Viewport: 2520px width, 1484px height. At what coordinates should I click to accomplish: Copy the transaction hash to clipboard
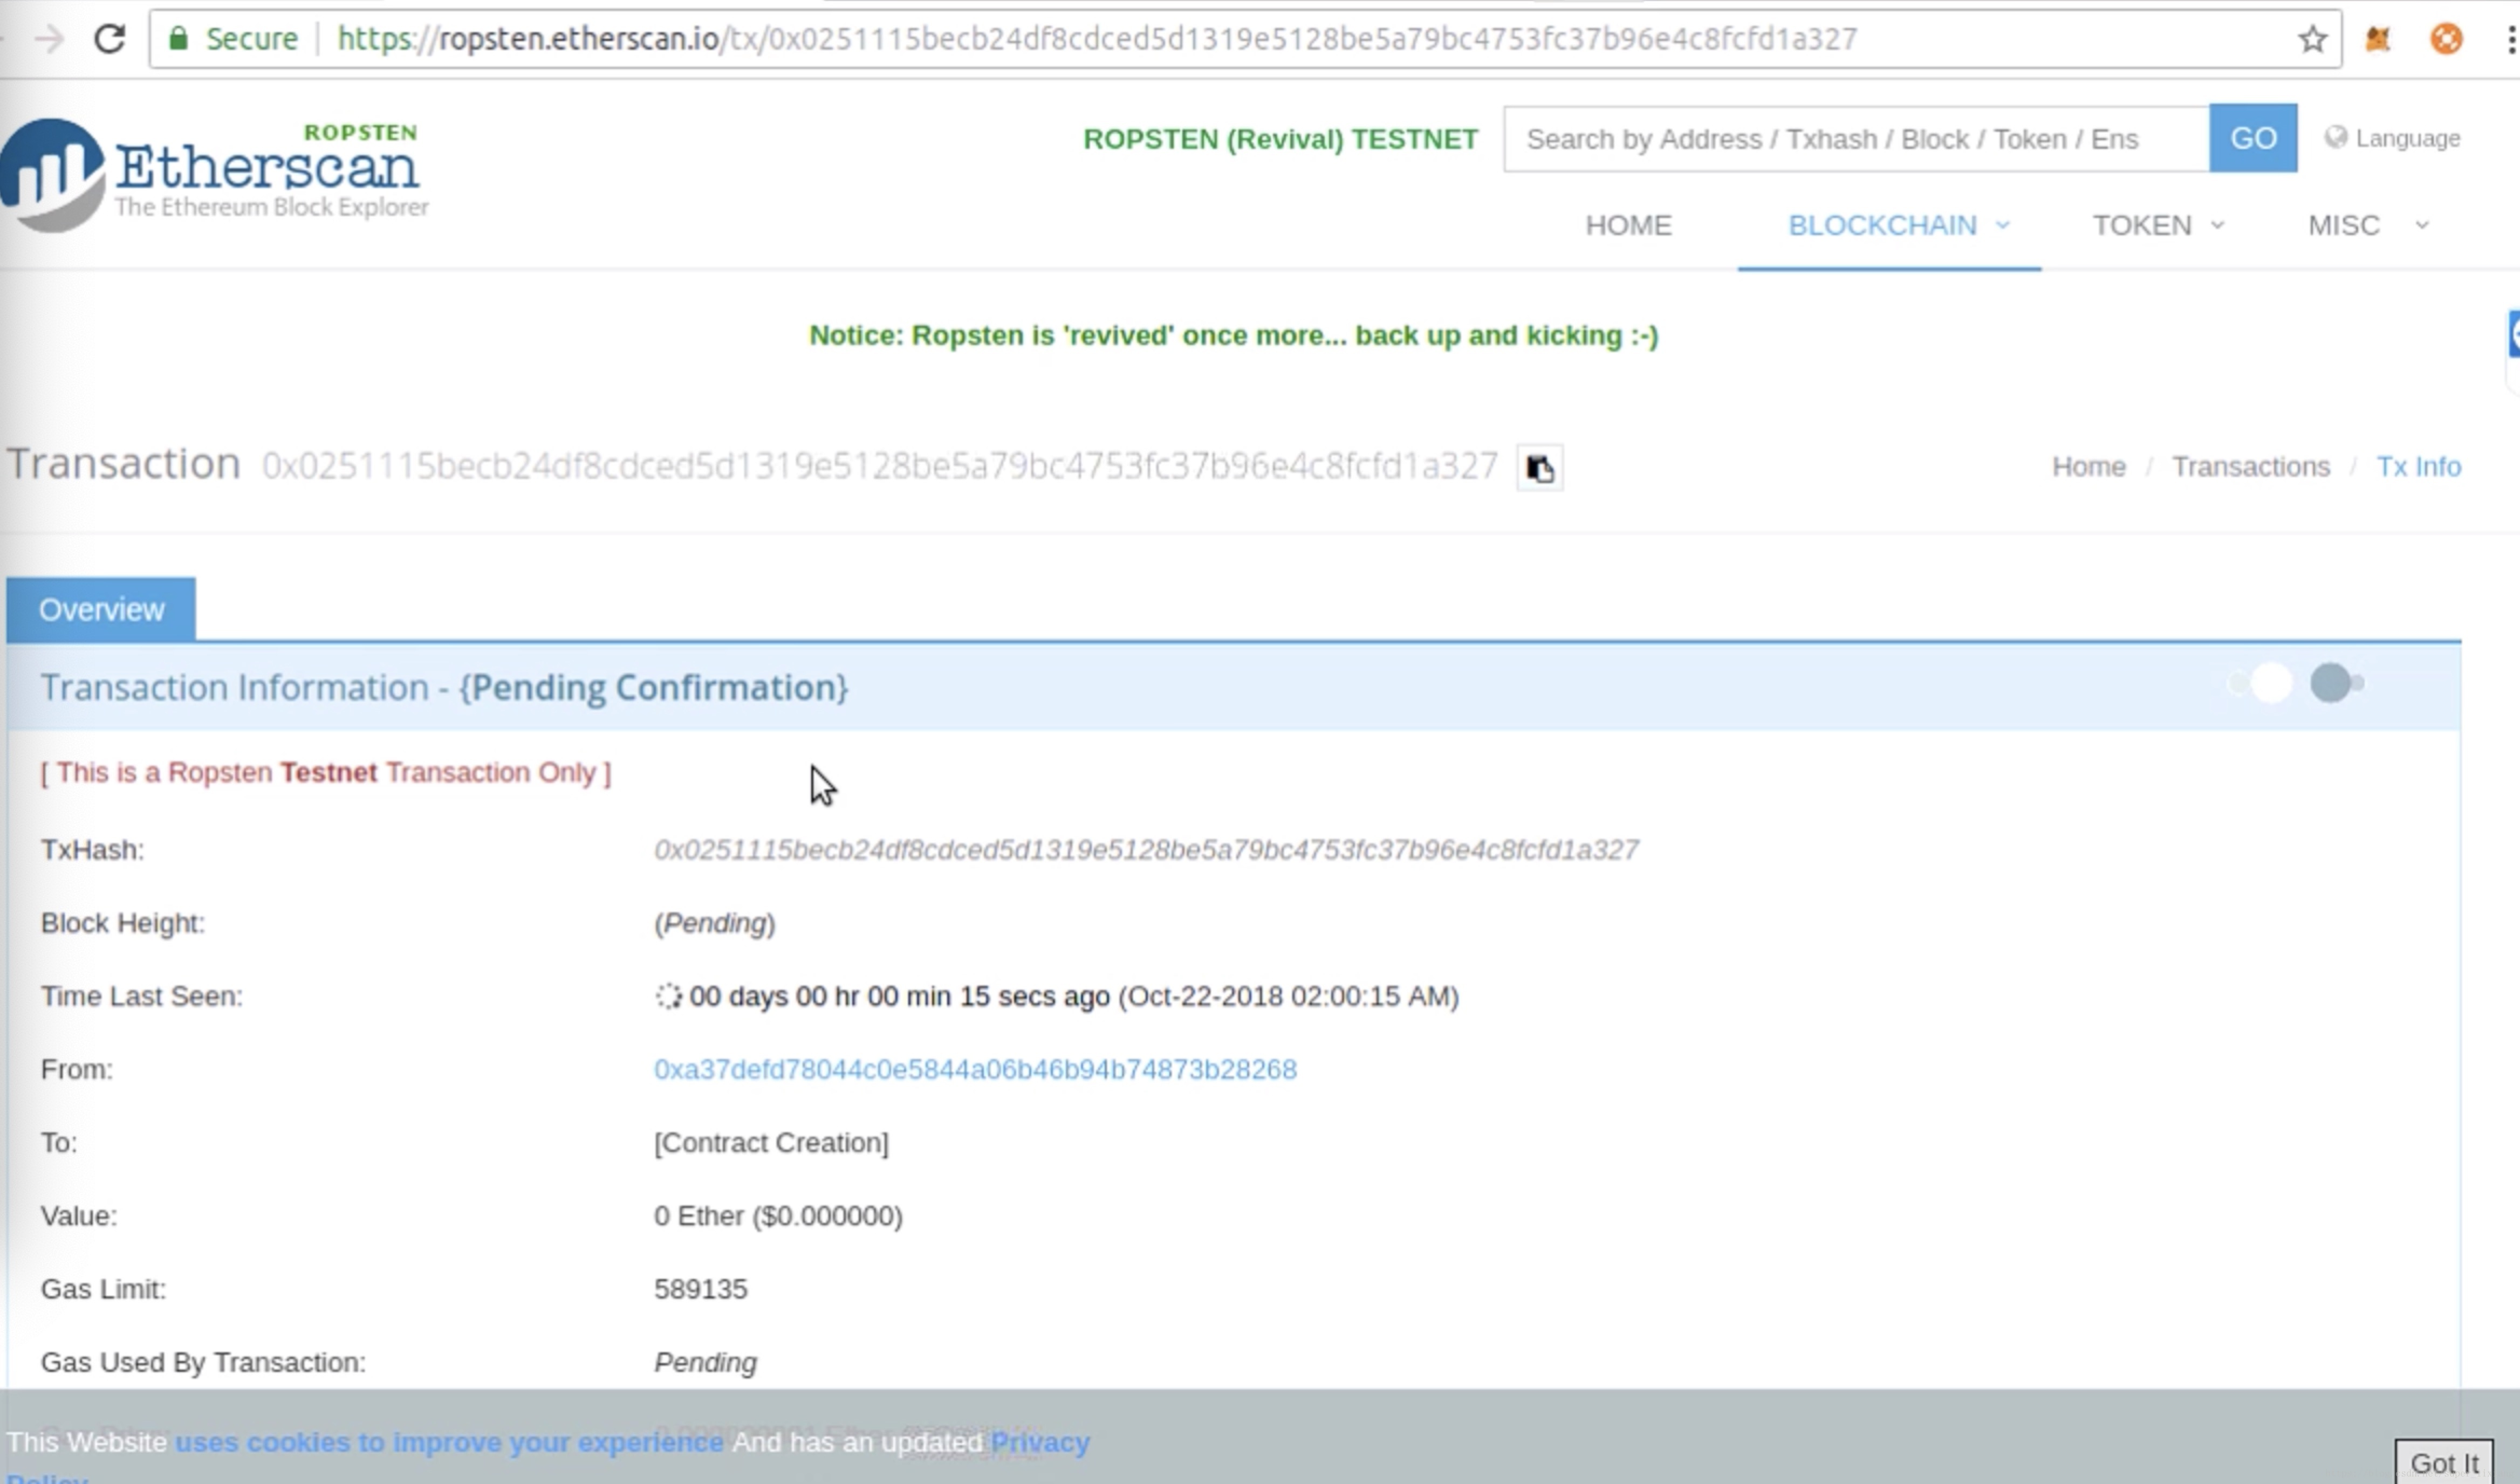(x=1539, y=467)
